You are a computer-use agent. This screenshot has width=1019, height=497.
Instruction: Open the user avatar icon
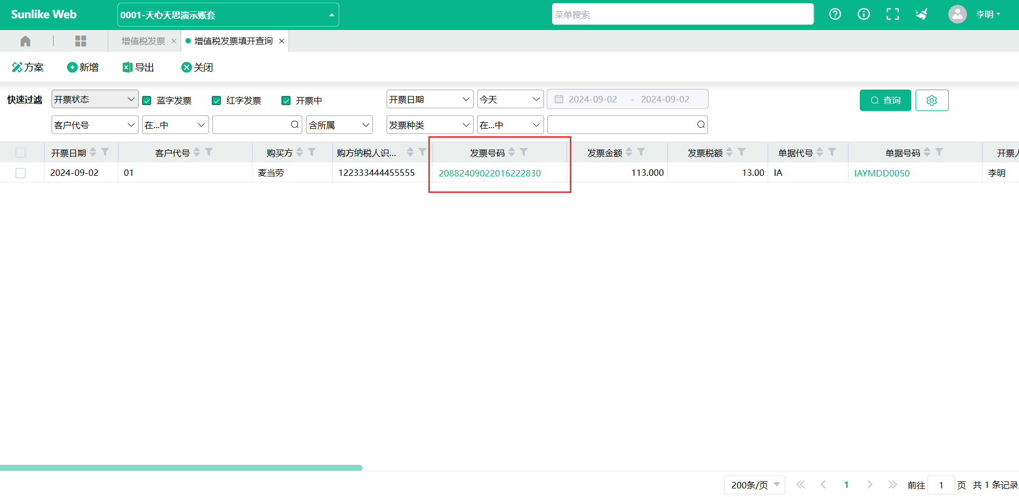pos(957,14)
